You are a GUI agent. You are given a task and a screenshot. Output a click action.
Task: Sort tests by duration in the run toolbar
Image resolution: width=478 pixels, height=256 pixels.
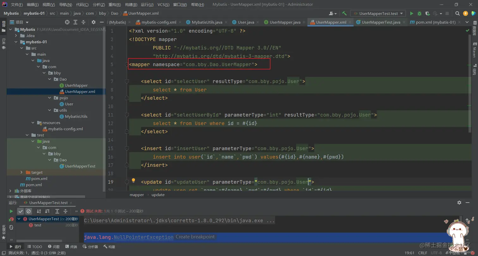coord(47,211)
